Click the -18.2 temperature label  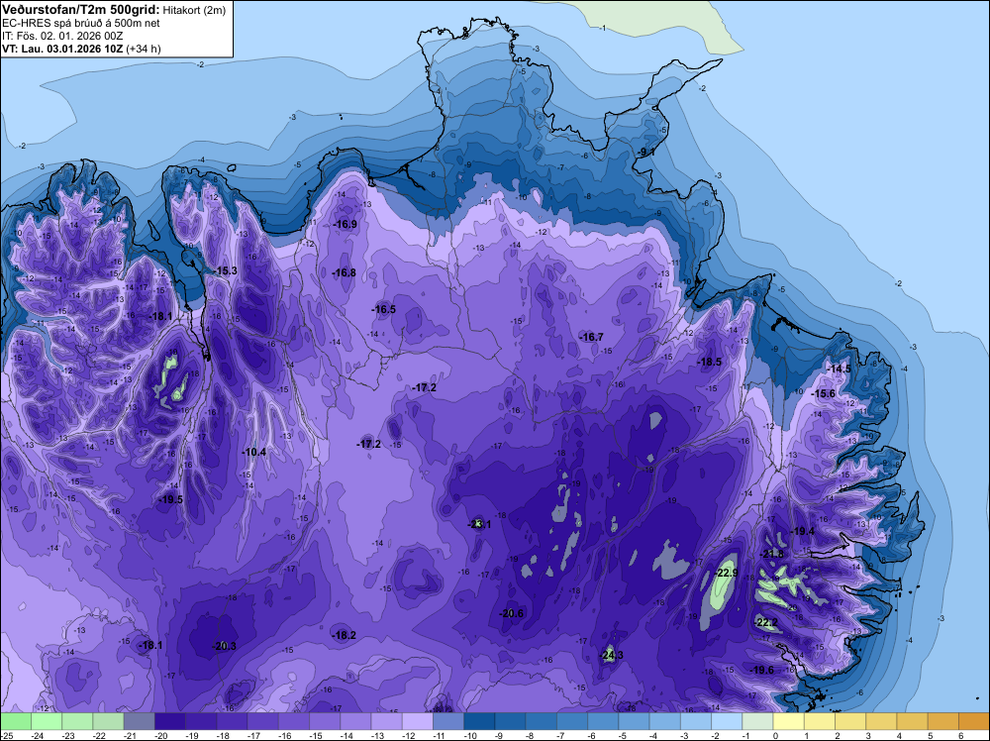click(345, 636)
